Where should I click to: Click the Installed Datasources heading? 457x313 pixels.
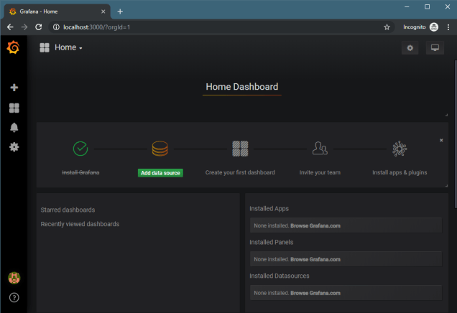pyautogui.click(x=280, y=276)
